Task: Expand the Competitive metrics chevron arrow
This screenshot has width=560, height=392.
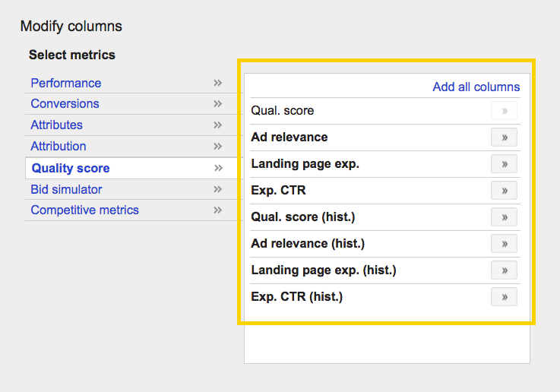Action: (x=218, y=210)
